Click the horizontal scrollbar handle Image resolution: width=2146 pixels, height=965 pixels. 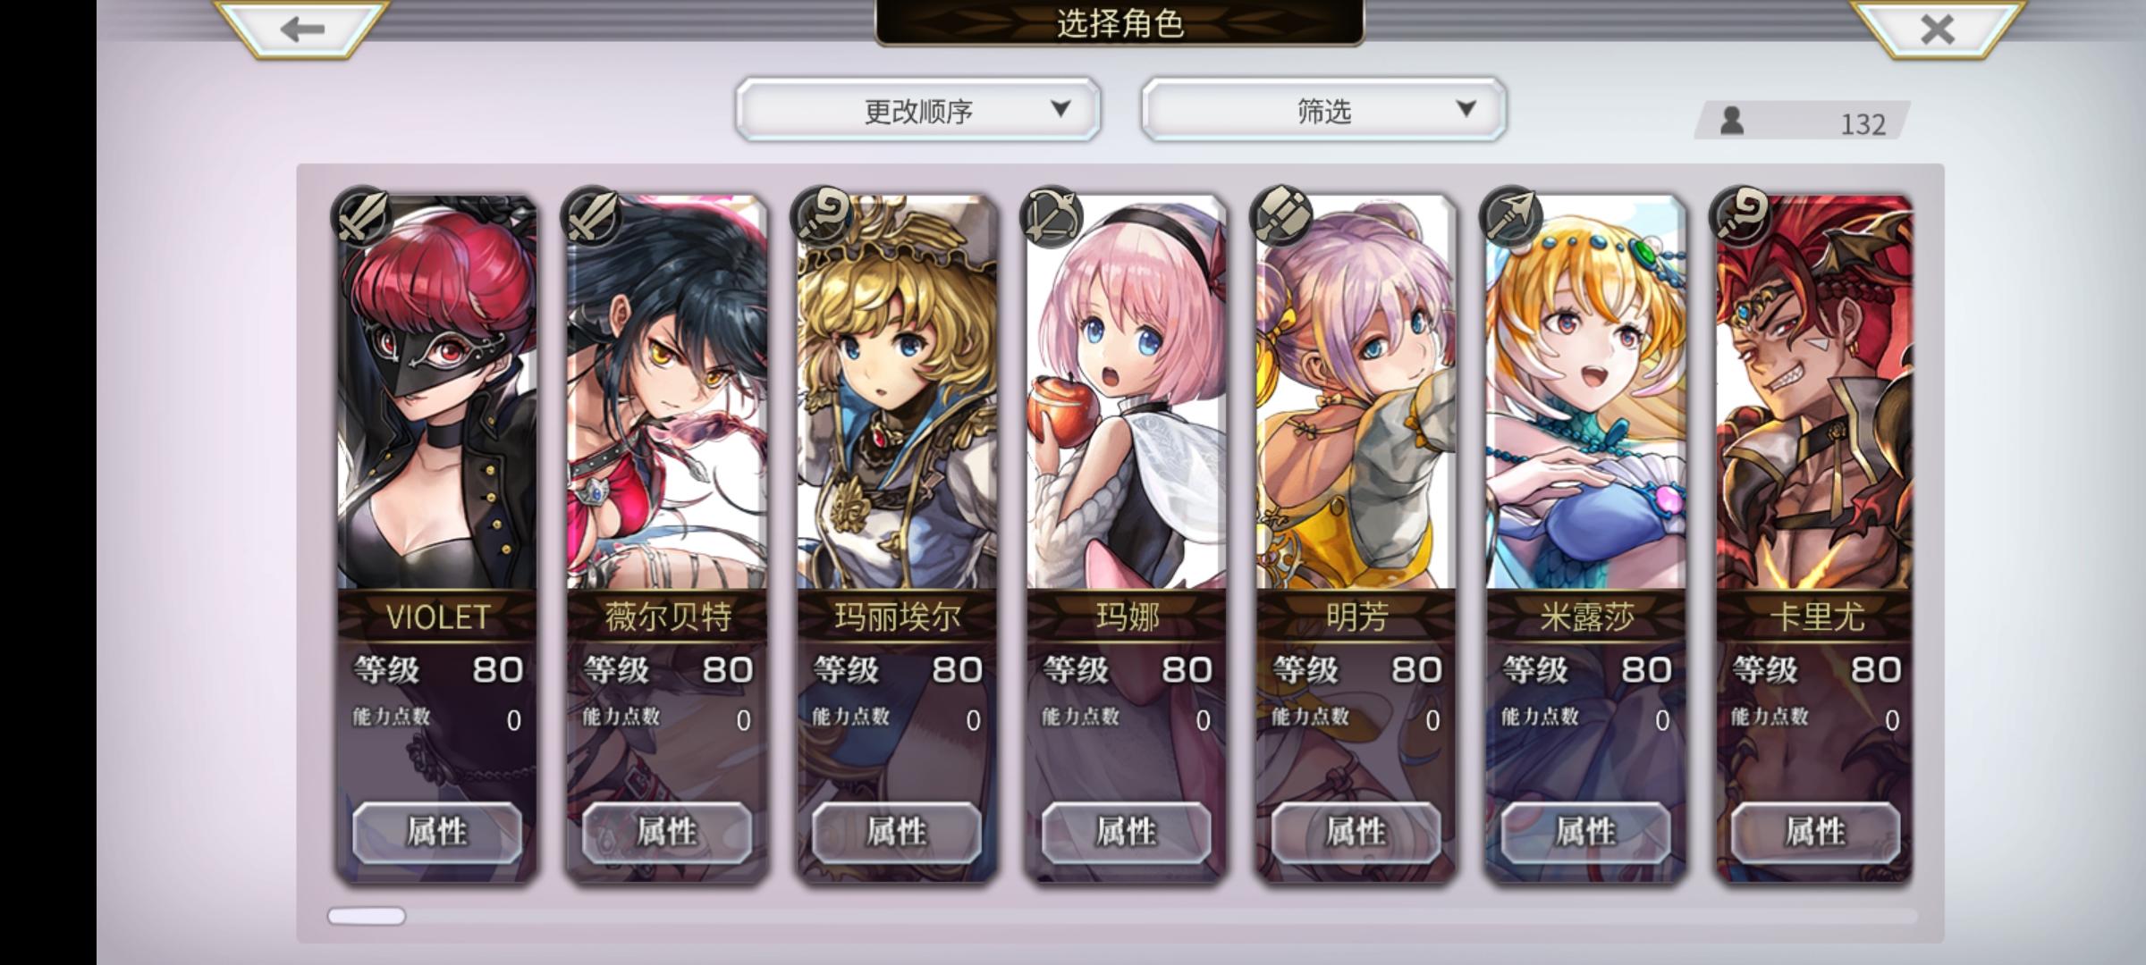click(367, 916)
